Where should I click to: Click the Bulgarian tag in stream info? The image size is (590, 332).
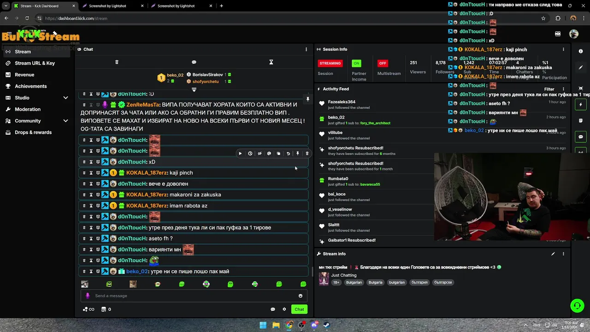click(354, 282)
